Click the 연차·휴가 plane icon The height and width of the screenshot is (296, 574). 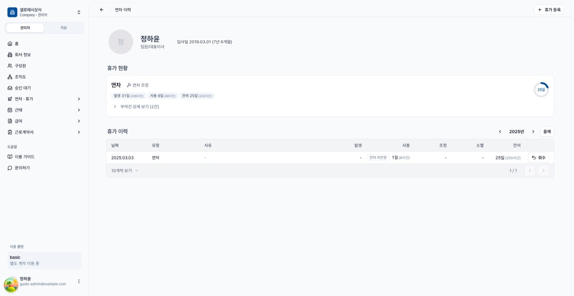[x=10, y=99]
